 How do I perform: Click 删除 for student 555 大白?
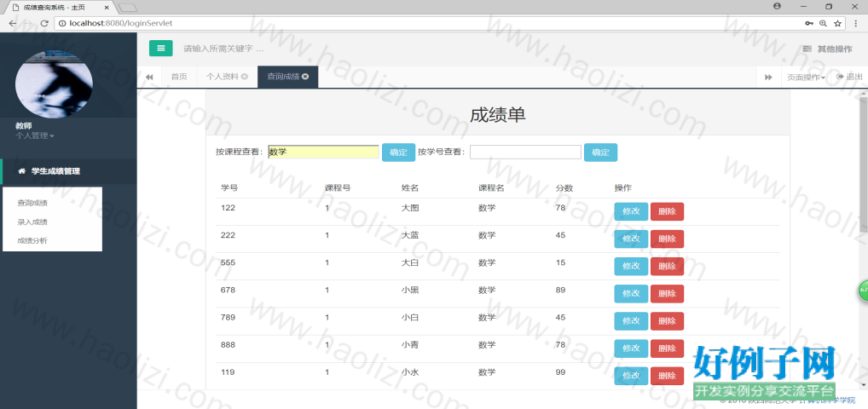click(x=667, y=266)
